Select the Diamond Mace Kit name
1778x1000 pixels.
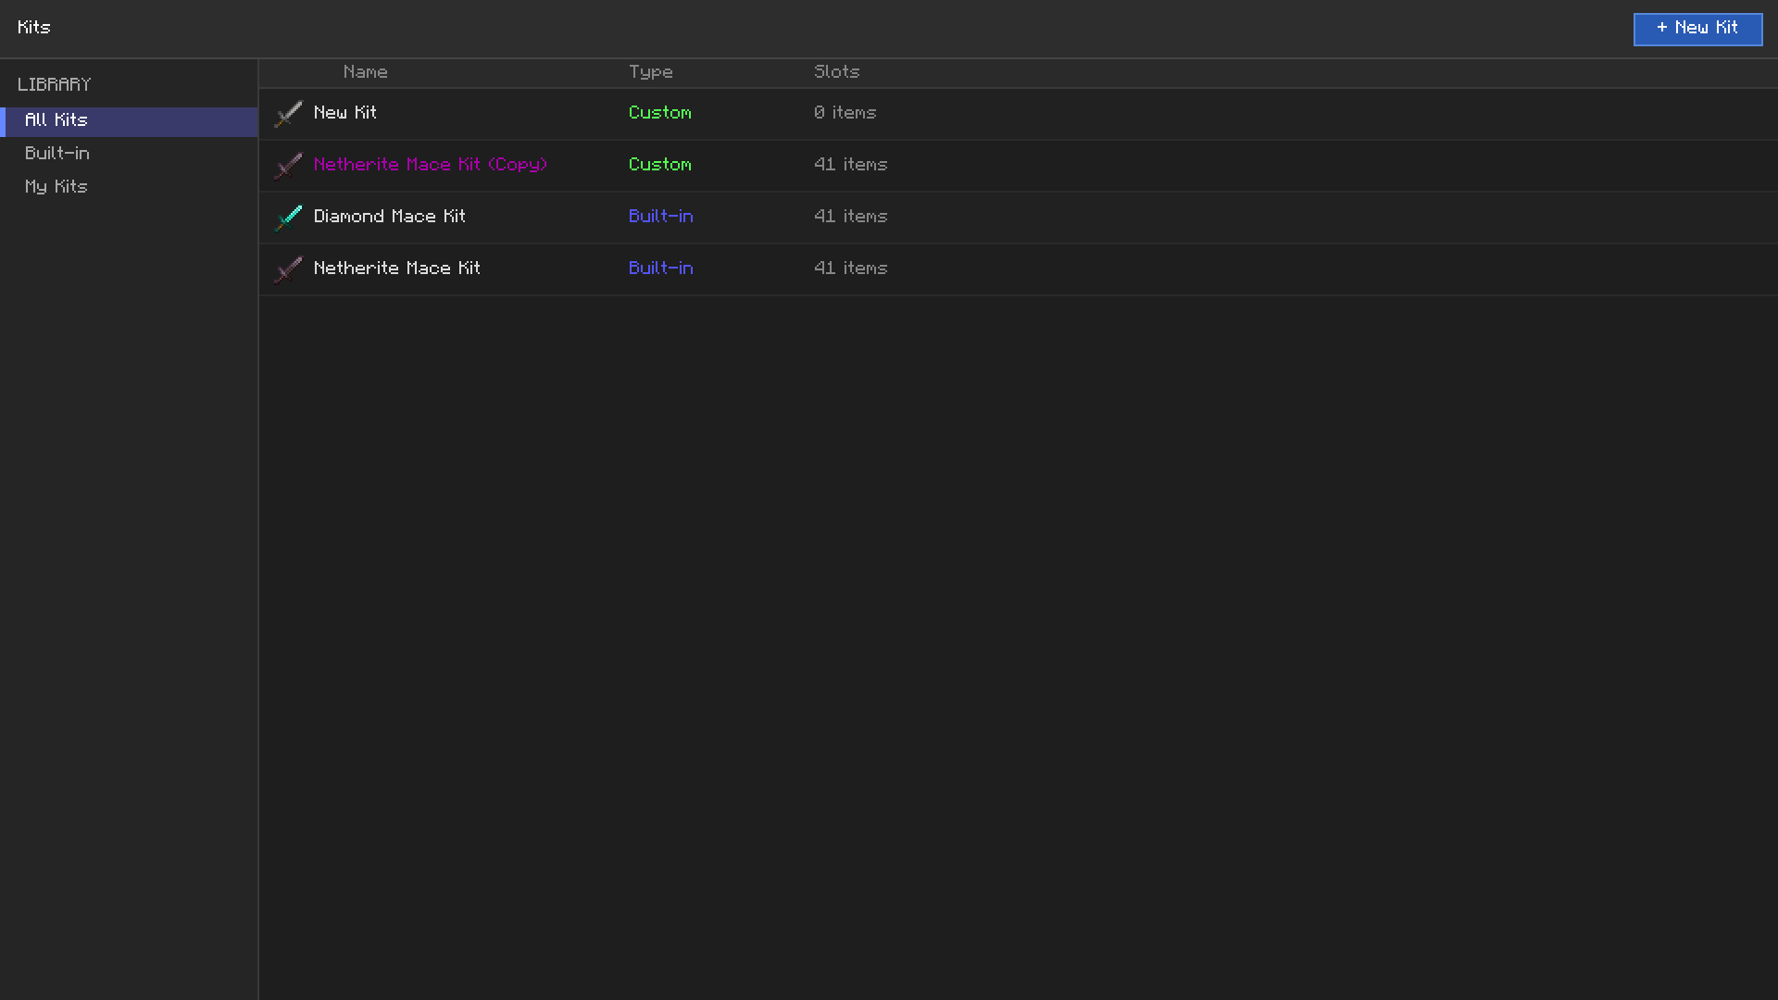[x=390, y=217]
